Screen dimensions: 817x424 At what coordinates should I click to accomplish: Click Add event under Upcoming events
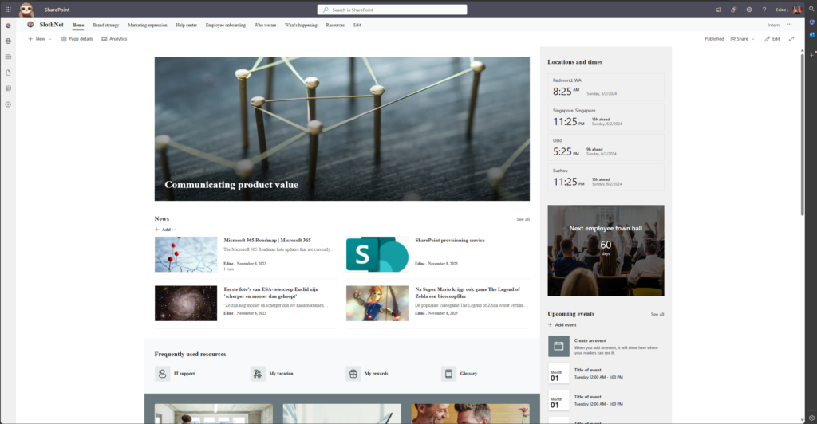click(562, 324)
